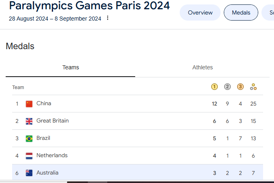
Task: Click the total medals column icon
Action: coord(253,87)
